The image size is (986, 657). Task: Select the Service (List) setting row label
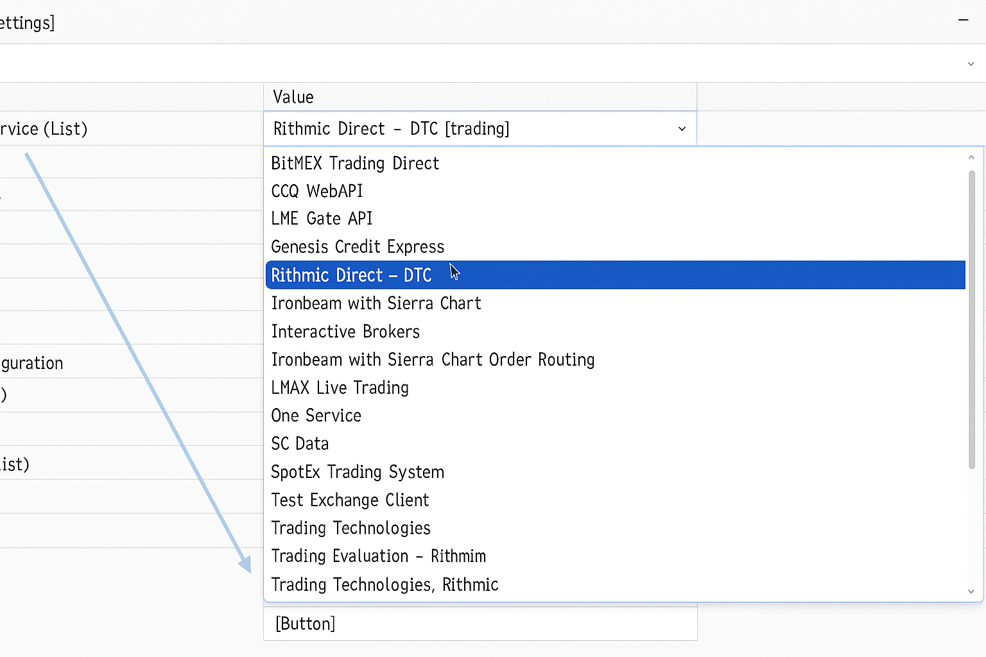44,128
